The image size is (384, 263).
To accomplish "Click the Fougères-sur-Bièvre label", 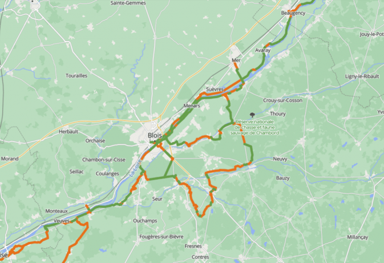I will coord(161,237).
